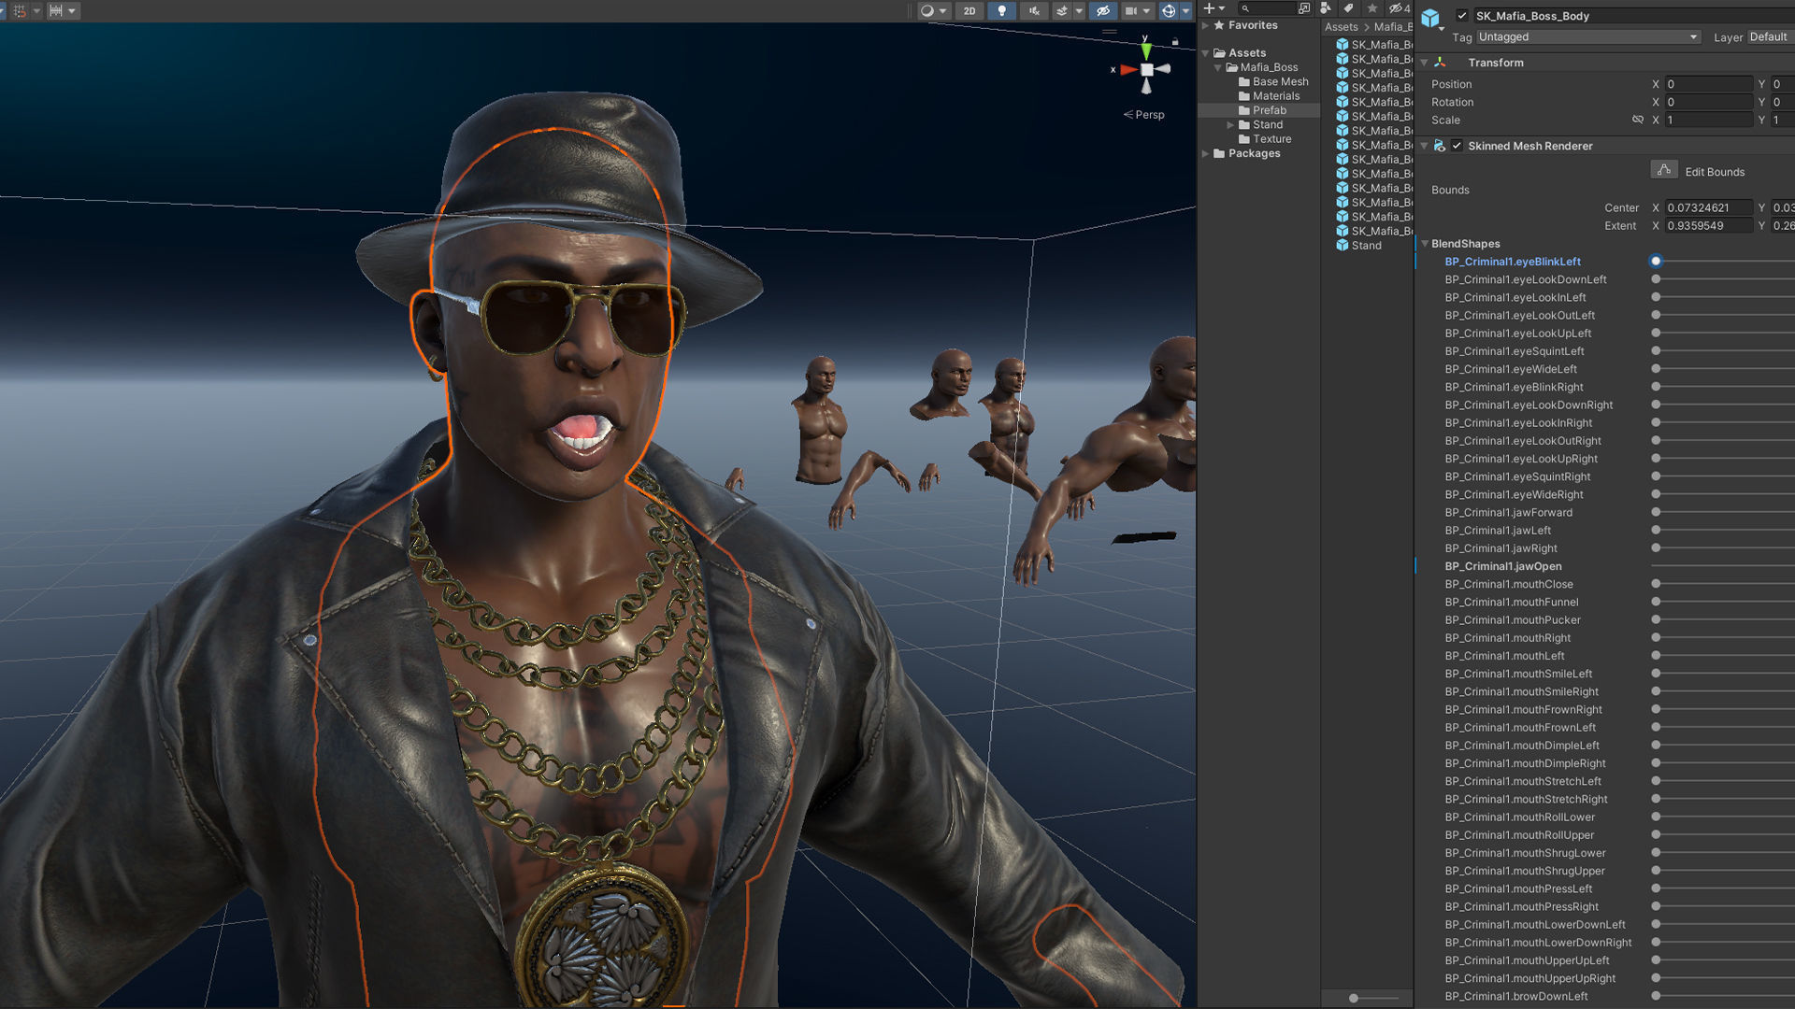
Task: Toggle scene audio mute button
Action: (1034, 11)
